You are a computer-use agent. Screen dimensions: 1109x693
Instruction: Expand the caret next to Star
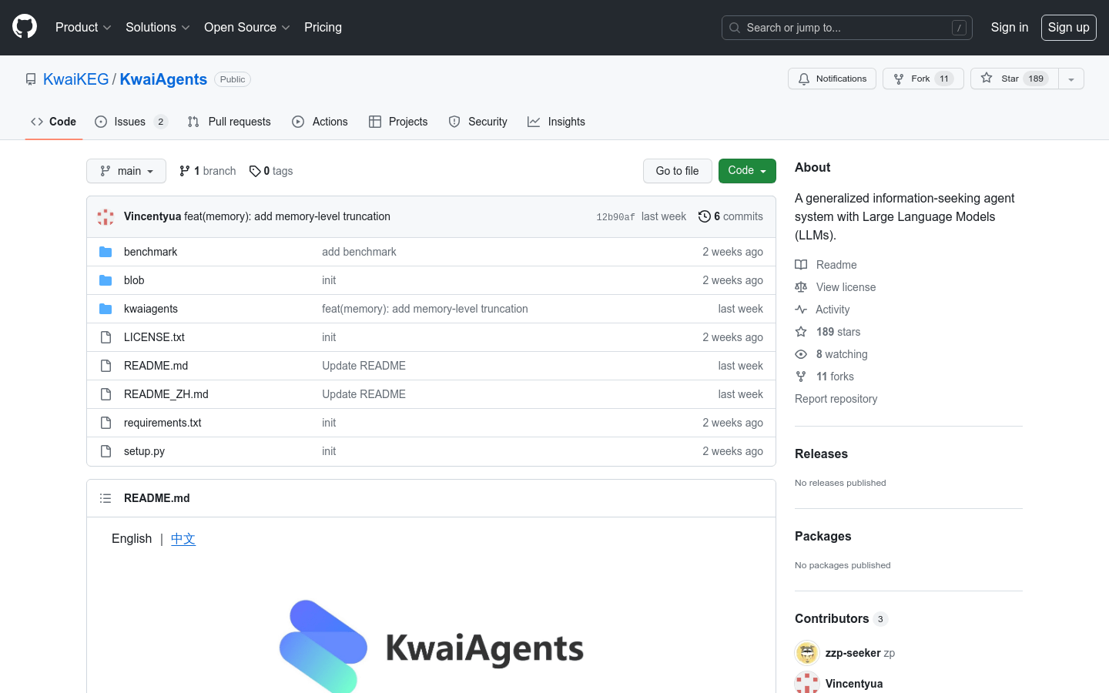[1071, 78]
